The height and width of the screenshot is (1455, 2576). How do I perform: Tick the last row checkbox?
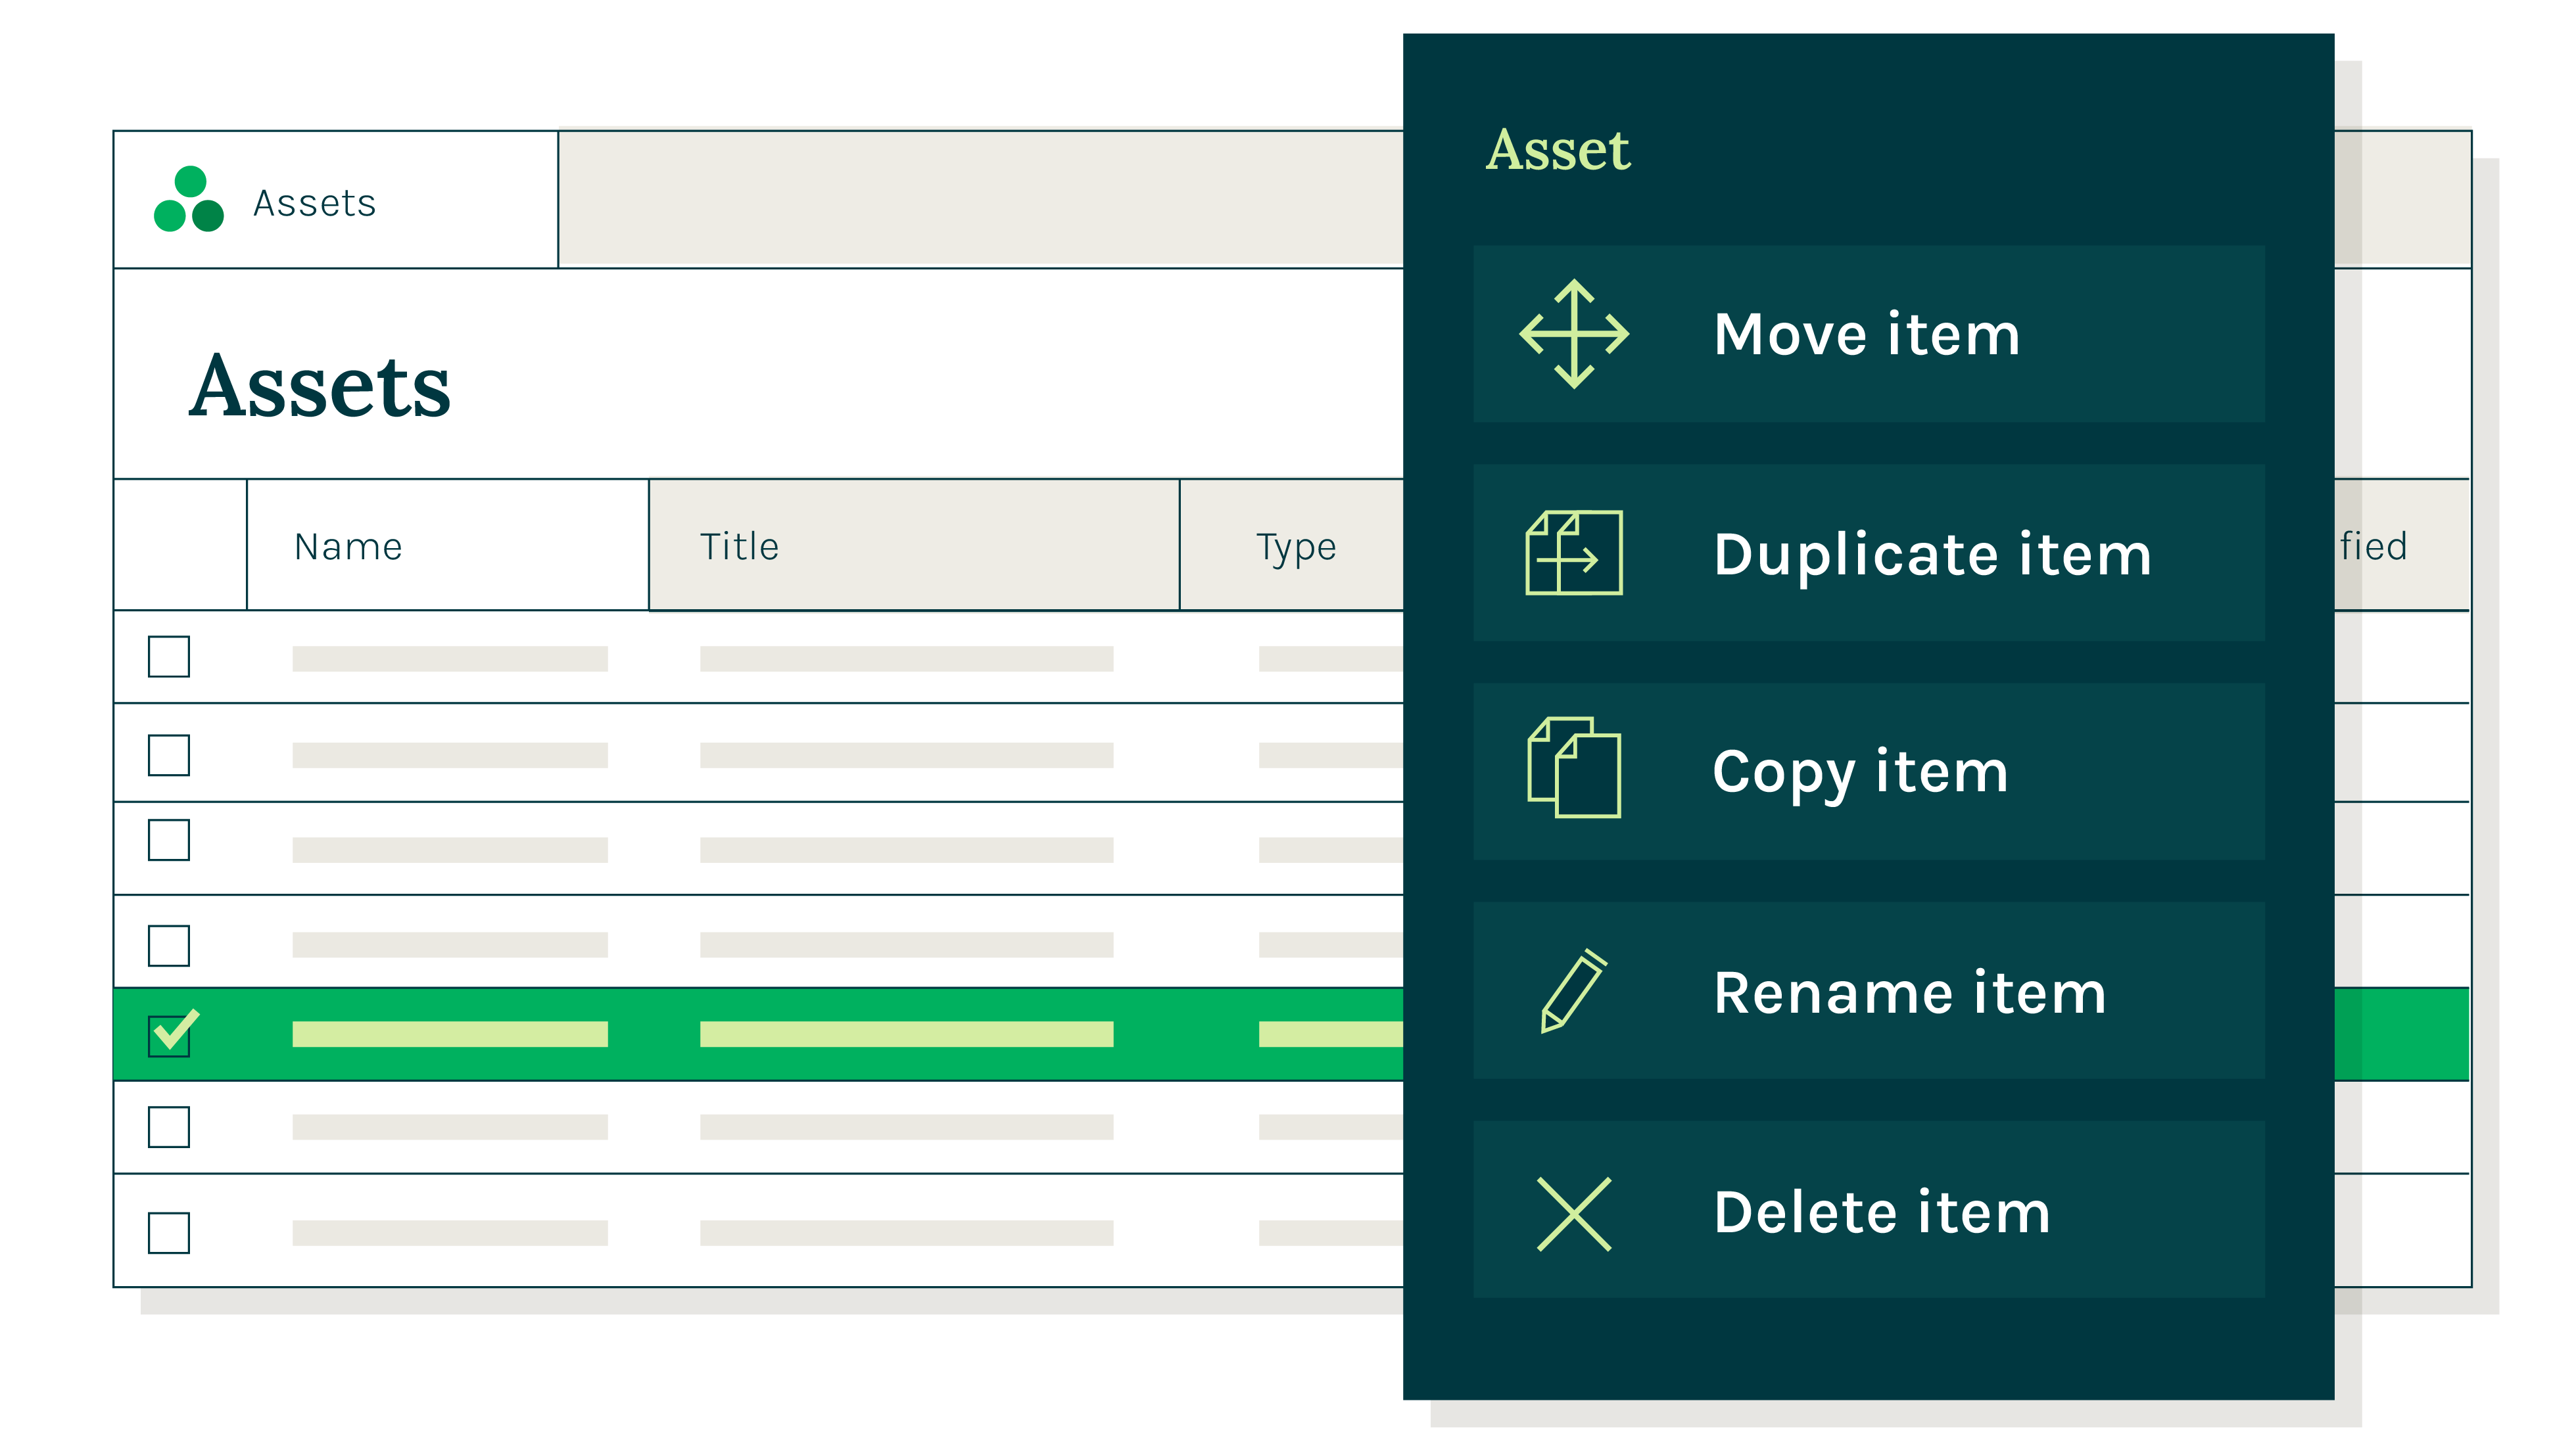169,1232
